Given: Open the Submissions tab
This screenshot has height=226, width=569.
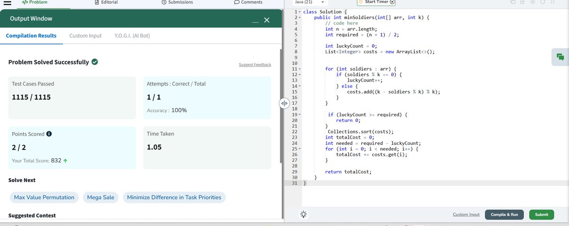Looking at the screenshot, I should 177,2.
